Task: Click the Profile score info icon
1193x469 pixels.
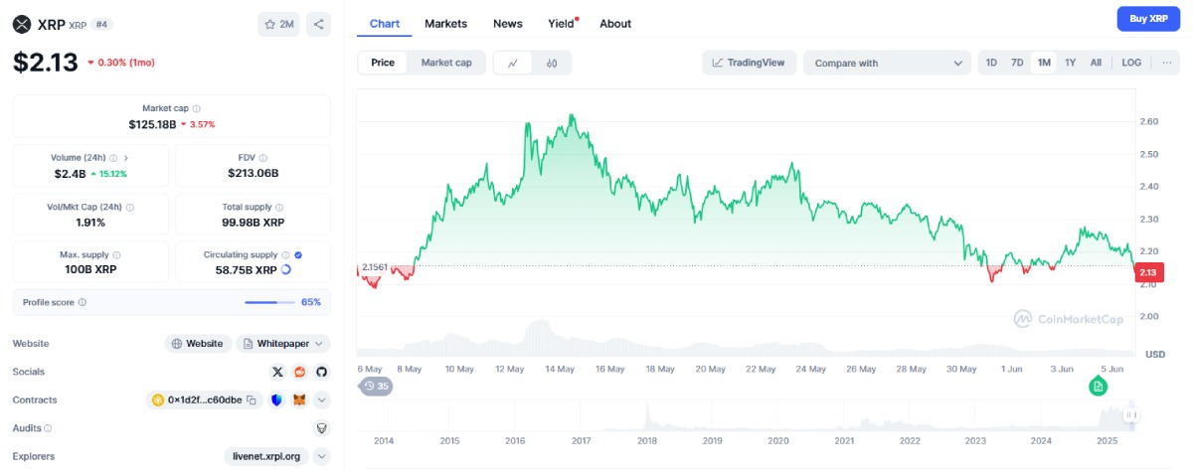Action: pyautogui.click(x=82, y=302)
